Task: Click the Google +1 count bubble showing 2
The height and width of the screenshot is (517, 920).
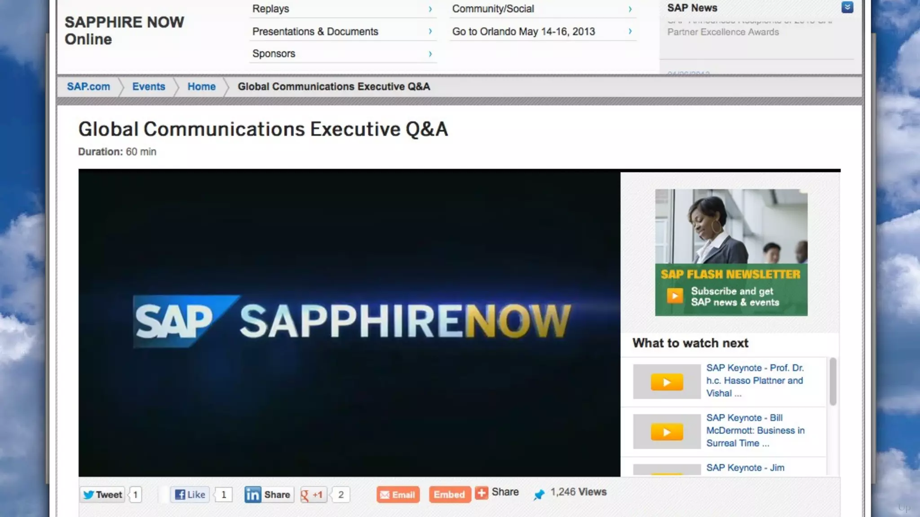Action: [x=341, y=495]
